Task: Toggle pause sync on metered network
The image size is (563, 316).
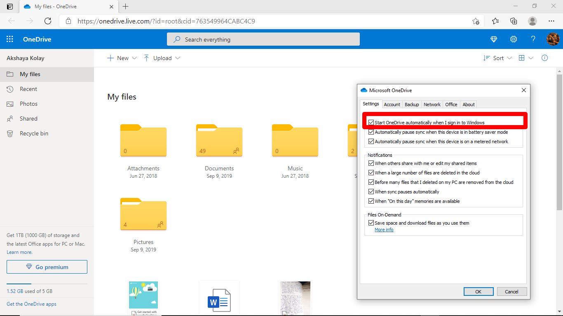Action: tap(371, 142)
